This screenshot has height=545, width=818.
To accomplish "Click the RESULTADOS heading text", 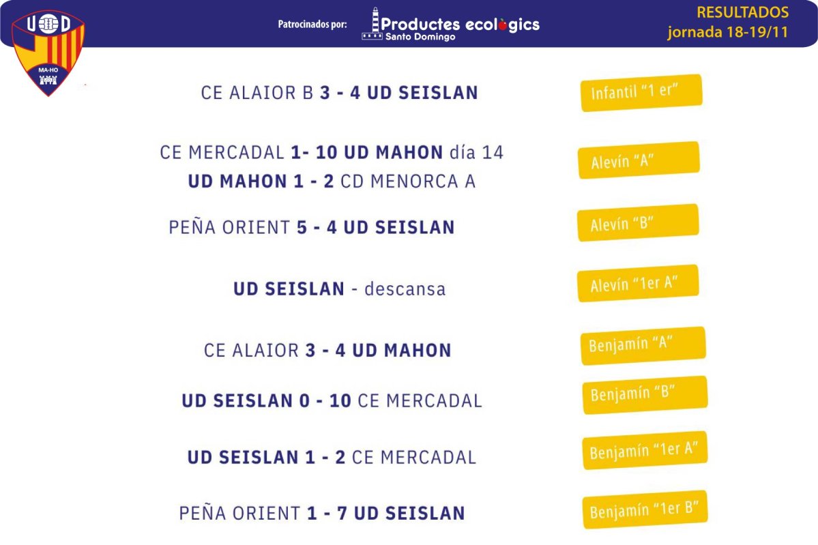I will [x=742, y=12].
